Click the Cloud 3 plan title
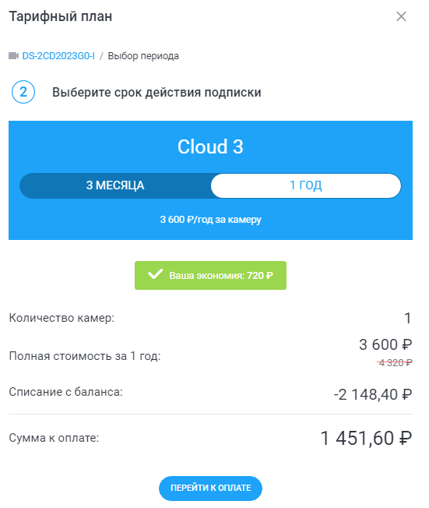Image resolution: width=429 pixels, height=508 pixels. 210,146
